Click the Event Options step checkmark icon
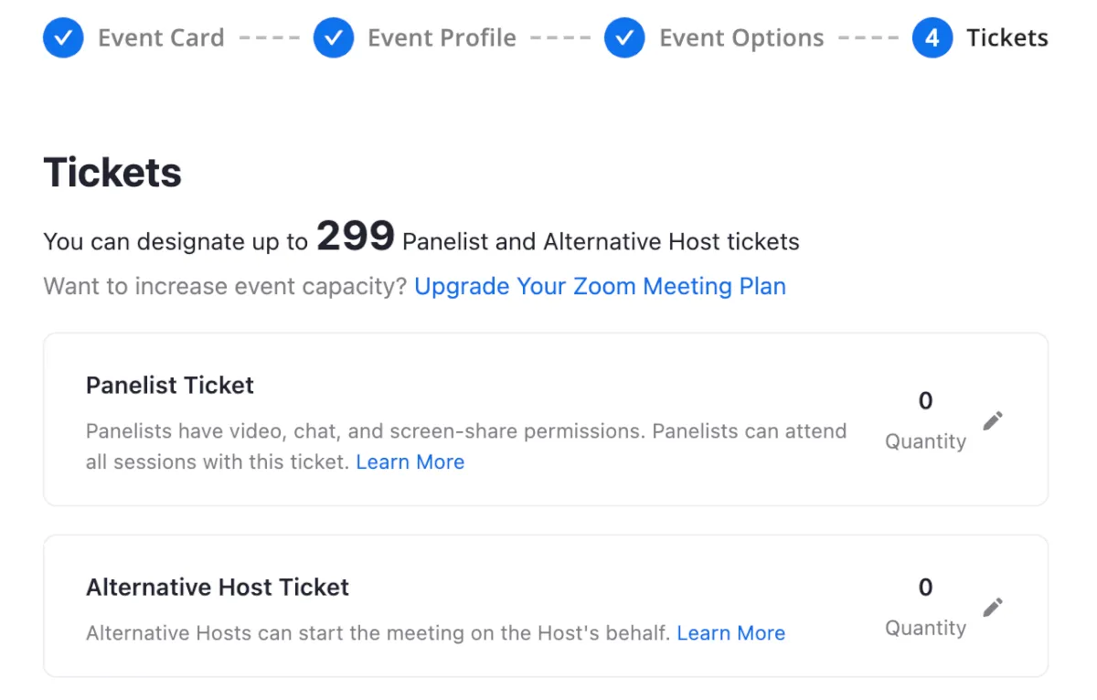The width and height of the screenshot is (1097, 700). tap(624, 38)
